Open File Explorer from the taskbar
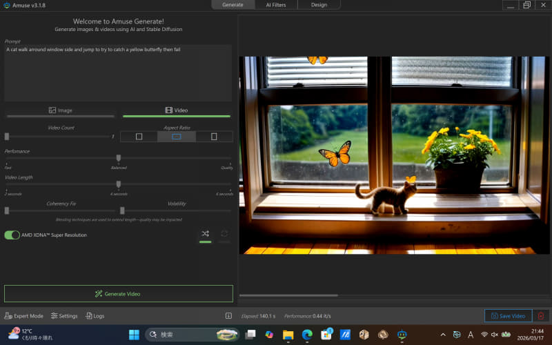Viewport: 552px width, 345px height. 288,335
